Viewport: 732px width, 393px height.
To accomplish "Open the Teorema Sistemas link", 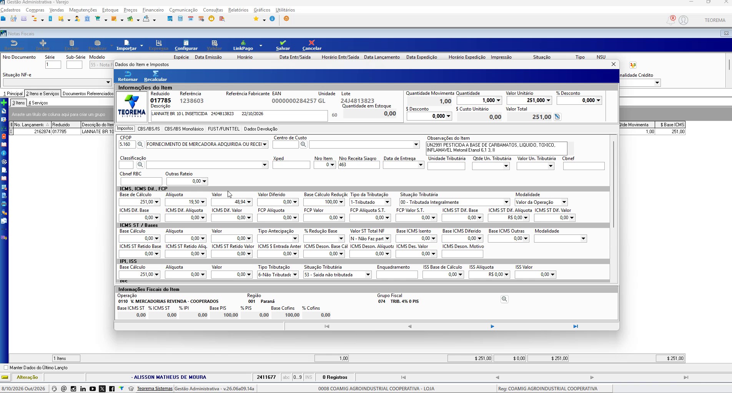I will click(155, 388).
